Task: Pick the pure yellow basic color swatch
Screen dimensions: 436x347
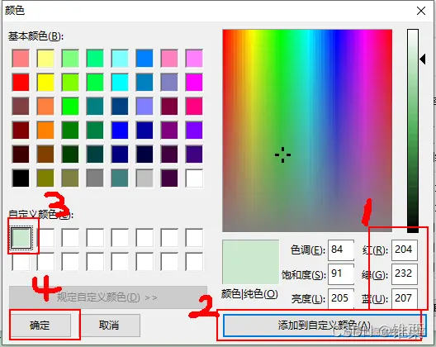Action: coord(45,82)
